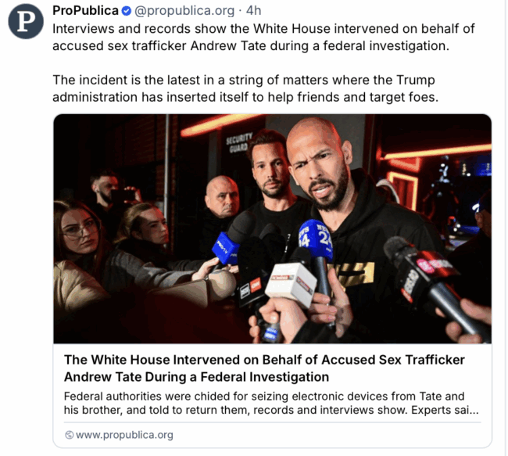Open the link card headline about the White House
The width and height of the screenshot is (508, 456).
(264, 368)
